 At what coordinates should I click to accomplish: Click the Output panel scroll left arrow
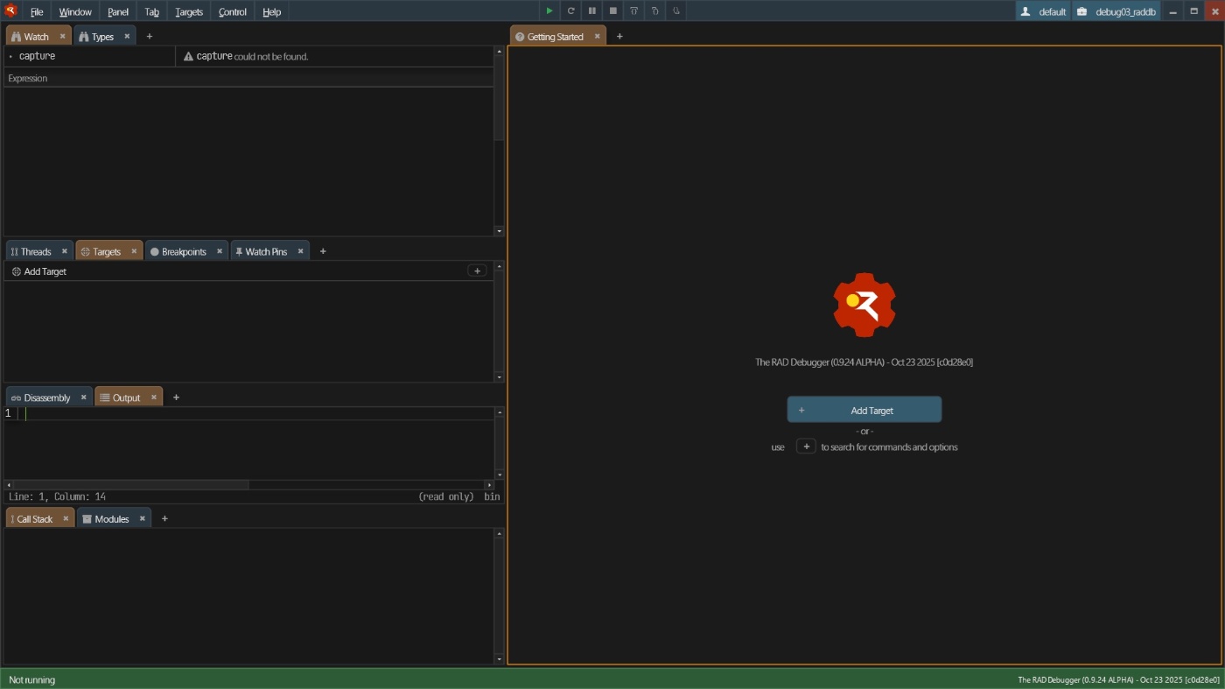pyautogui.click(x=9, y=484)
